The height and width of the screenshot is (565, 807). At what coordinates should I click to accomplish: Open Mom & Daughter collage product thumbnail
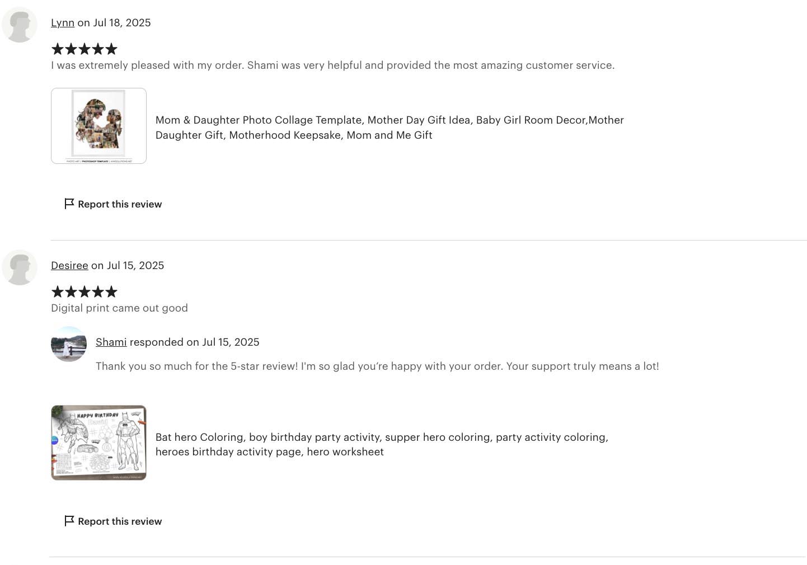[x=98, y=126]
